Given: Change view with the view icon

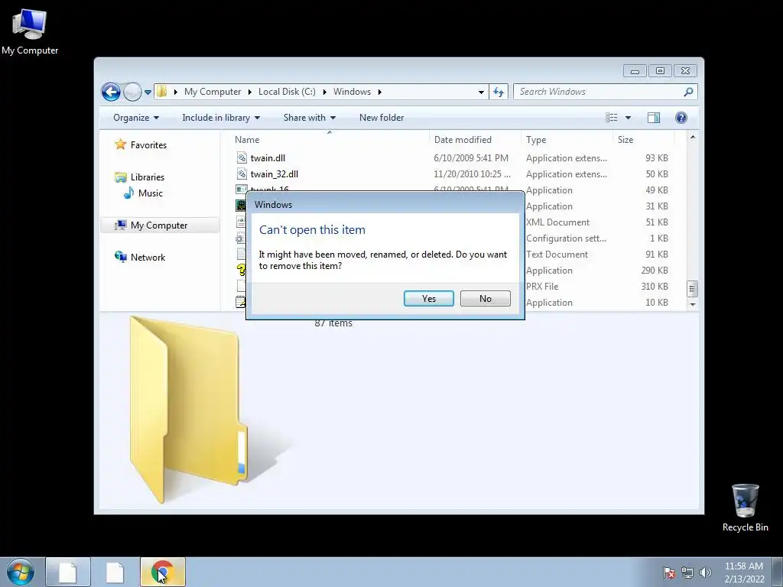Looking at the screenshot, I should pyautogui.click(x=611, y=118).
